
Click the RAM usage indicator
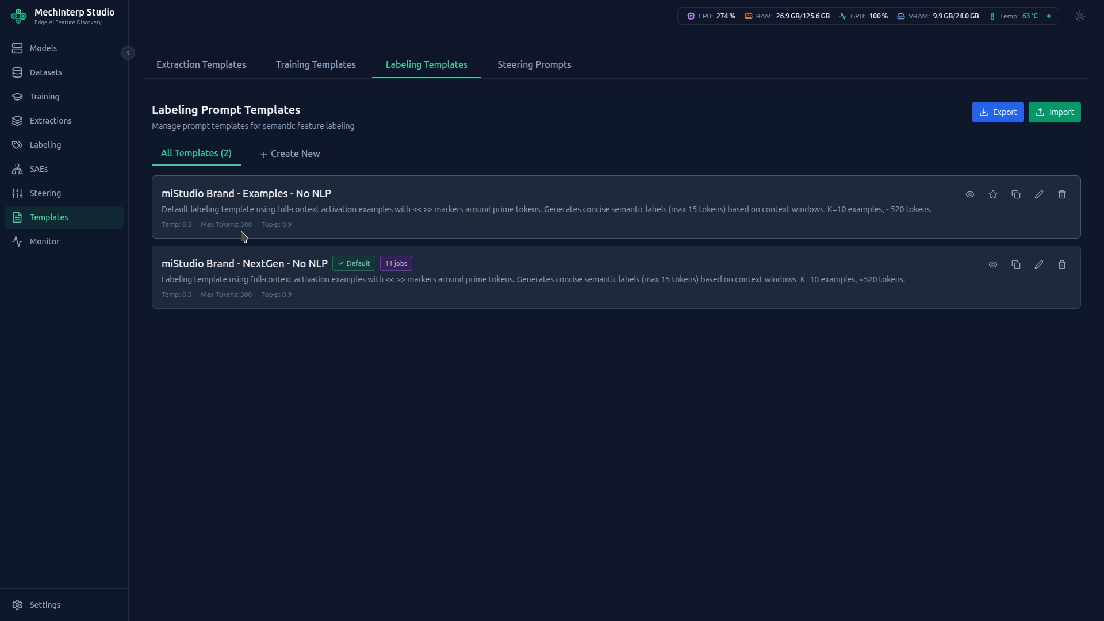pos(787,16)
